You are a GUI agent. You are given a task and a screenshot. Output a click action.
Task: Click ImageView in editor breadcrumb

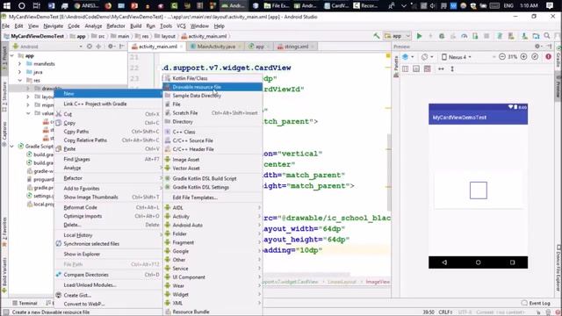point(378,282)
